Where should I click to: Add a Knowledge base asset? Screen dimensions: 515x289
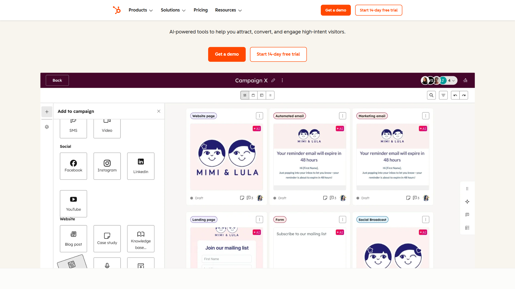point(141,239)
